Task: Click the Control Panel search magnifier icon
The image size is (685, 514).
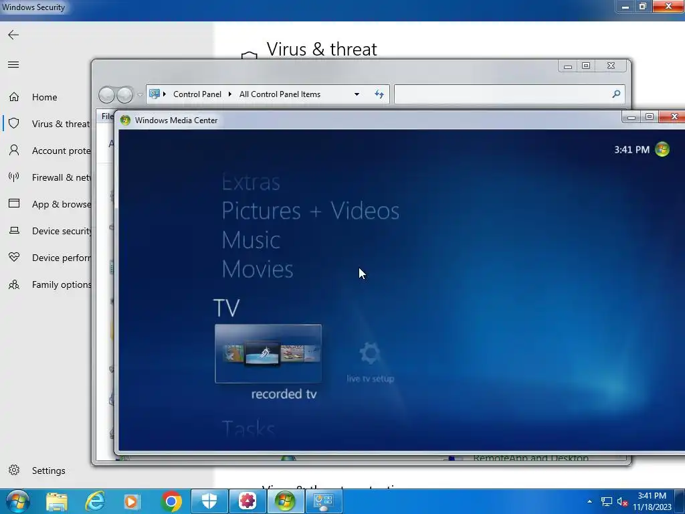Action: coord(616,94)
